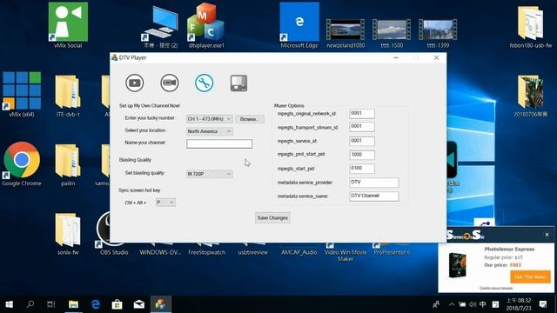Focus the Name your channel field
This screenshot has width=557, height=313.
(x=219, y=143)
